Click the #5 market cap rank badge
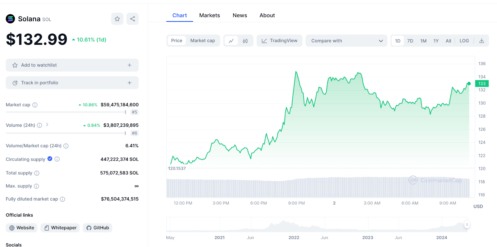Viewport: 497px width, 247px height. click(135, 112)
